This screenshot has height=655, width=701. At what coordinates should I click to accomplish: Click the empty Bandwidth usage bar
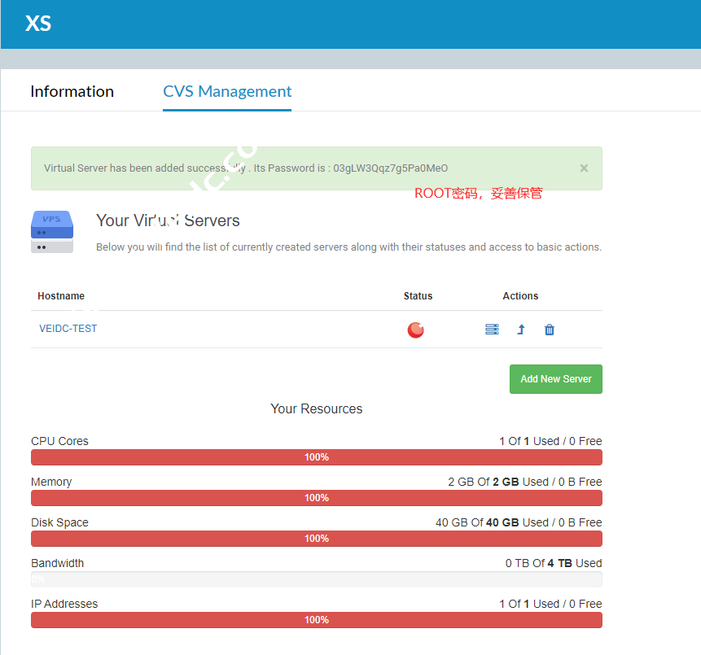click(x=316, y=579)
